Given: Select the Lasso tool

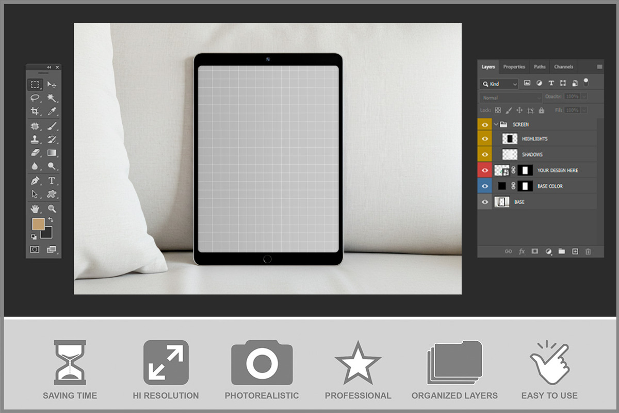Looking at the screenshot, I should [35, 98].
